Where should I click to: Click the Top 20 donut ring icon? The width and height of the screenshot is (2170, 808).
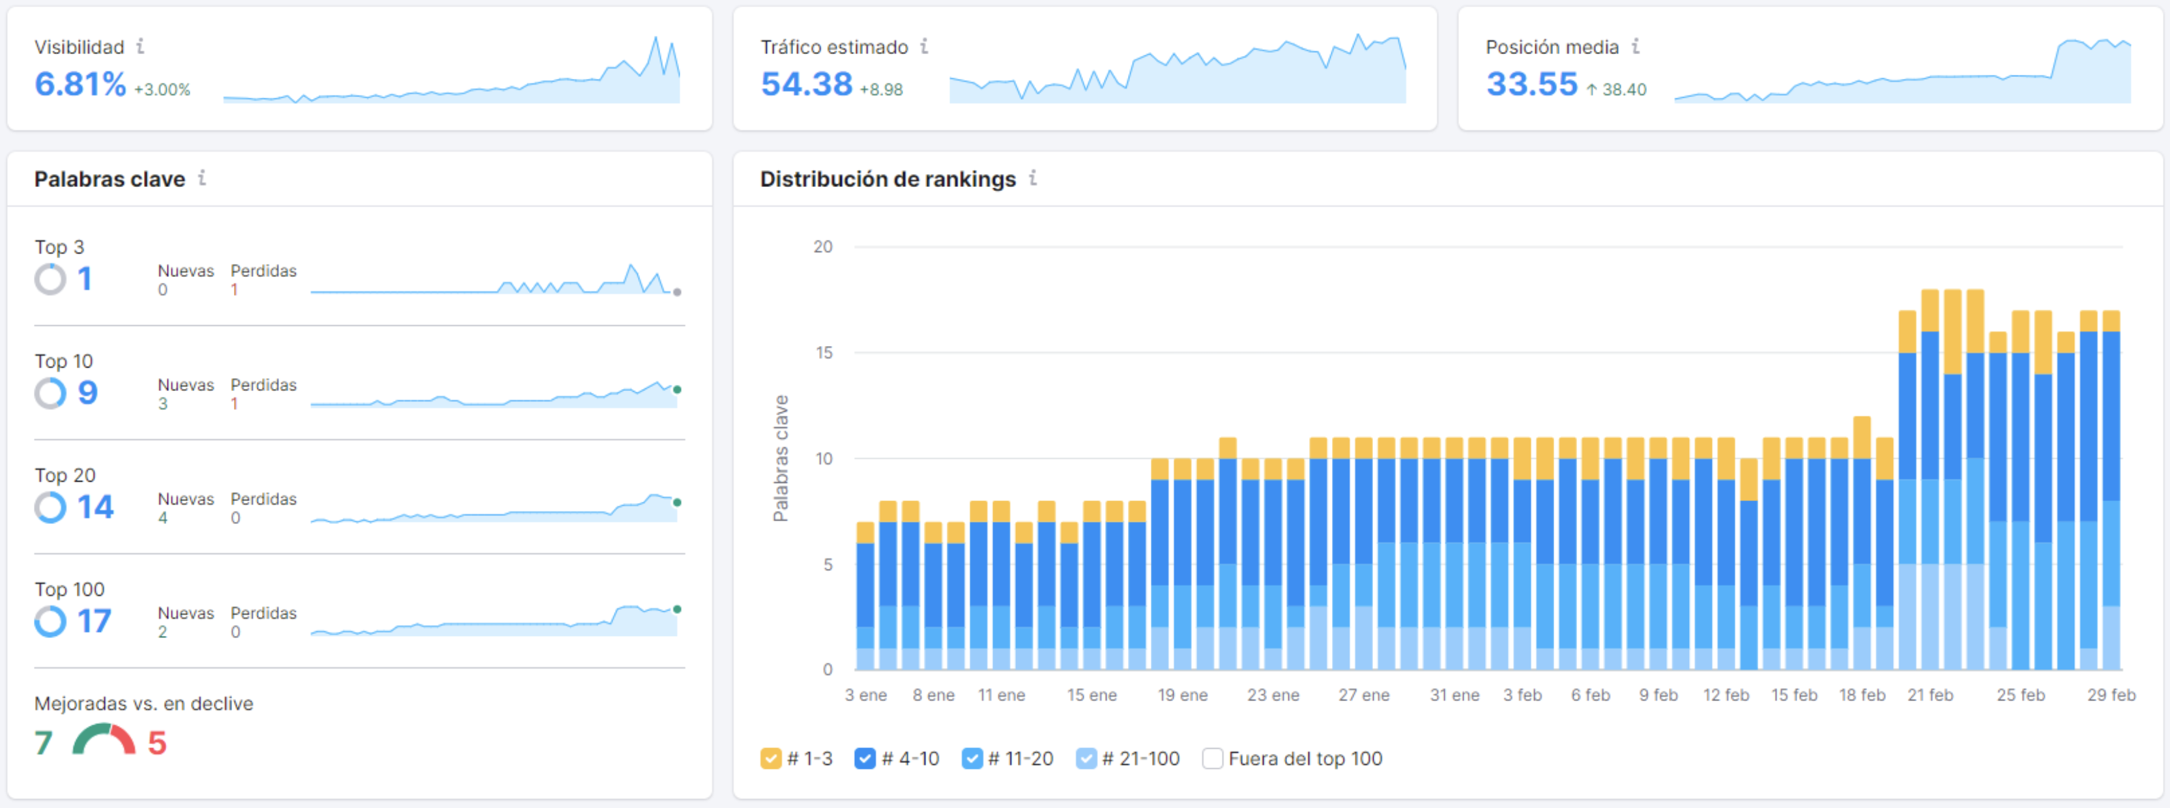tap(50, 507)
